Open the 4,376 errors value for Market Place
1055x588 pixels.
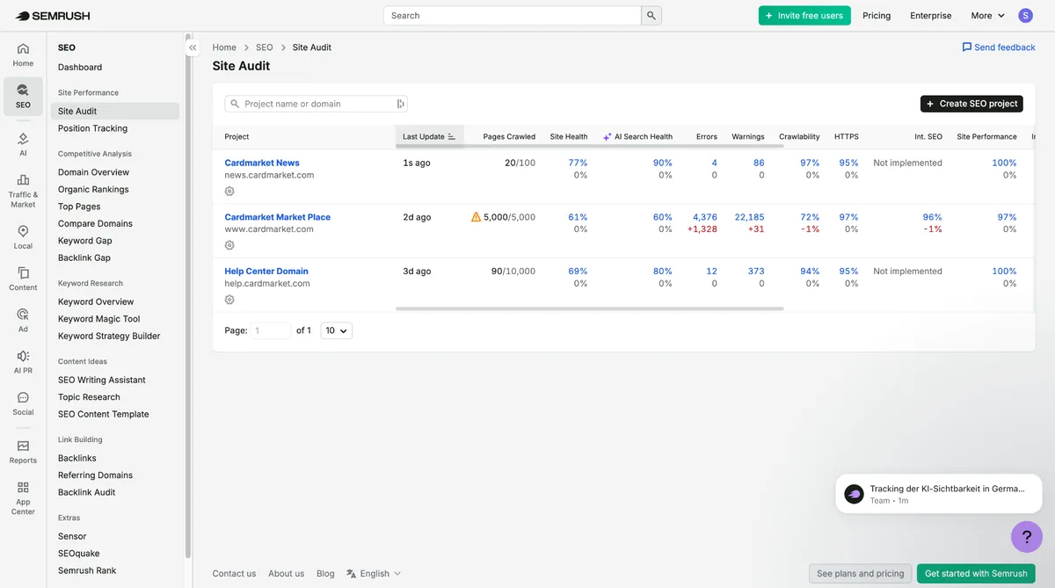point(705,217)
